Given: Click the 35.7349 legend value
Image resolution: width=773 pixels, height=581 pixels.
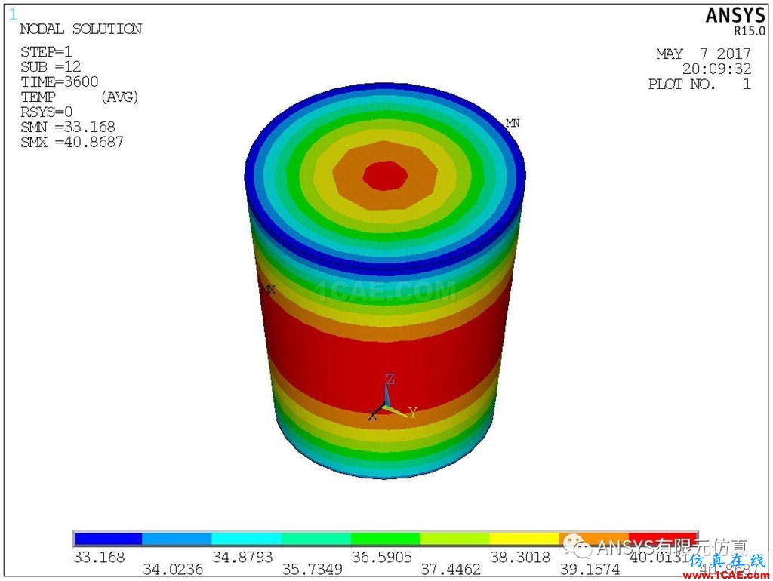Looking at the screenshot, I should coord(312,570).
